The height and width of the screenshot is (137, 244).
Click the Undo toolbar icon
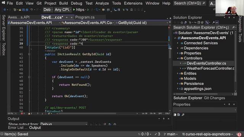(32, 10)
